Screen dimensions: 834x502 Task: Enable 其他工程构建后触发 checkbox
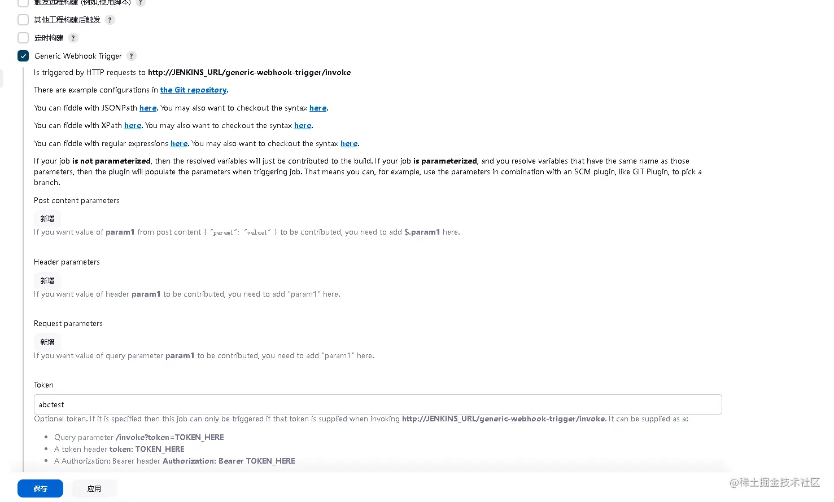23,20
